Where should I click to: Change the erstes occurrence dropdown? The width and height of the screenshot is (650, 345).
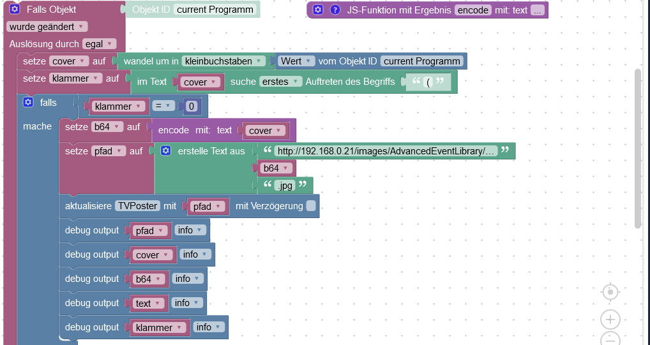coord(281,82)
